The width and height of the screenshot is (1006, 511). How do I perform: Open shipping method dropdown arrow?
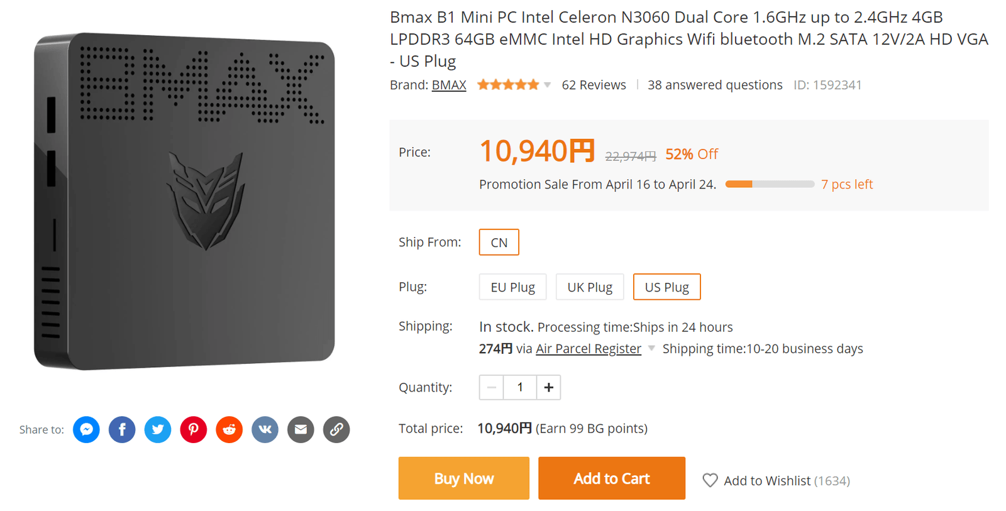pyautogui.click(x=651, y=348)
